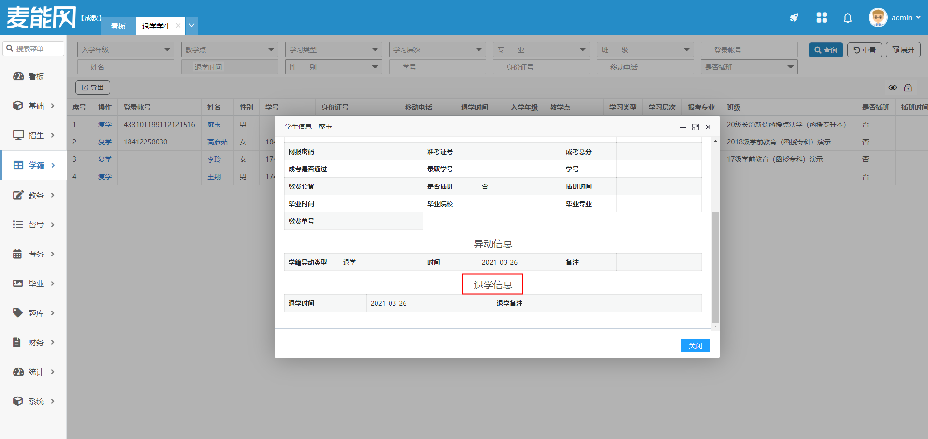
Task: Switch to the 看板 tab
Action: [x=118, y=26]
